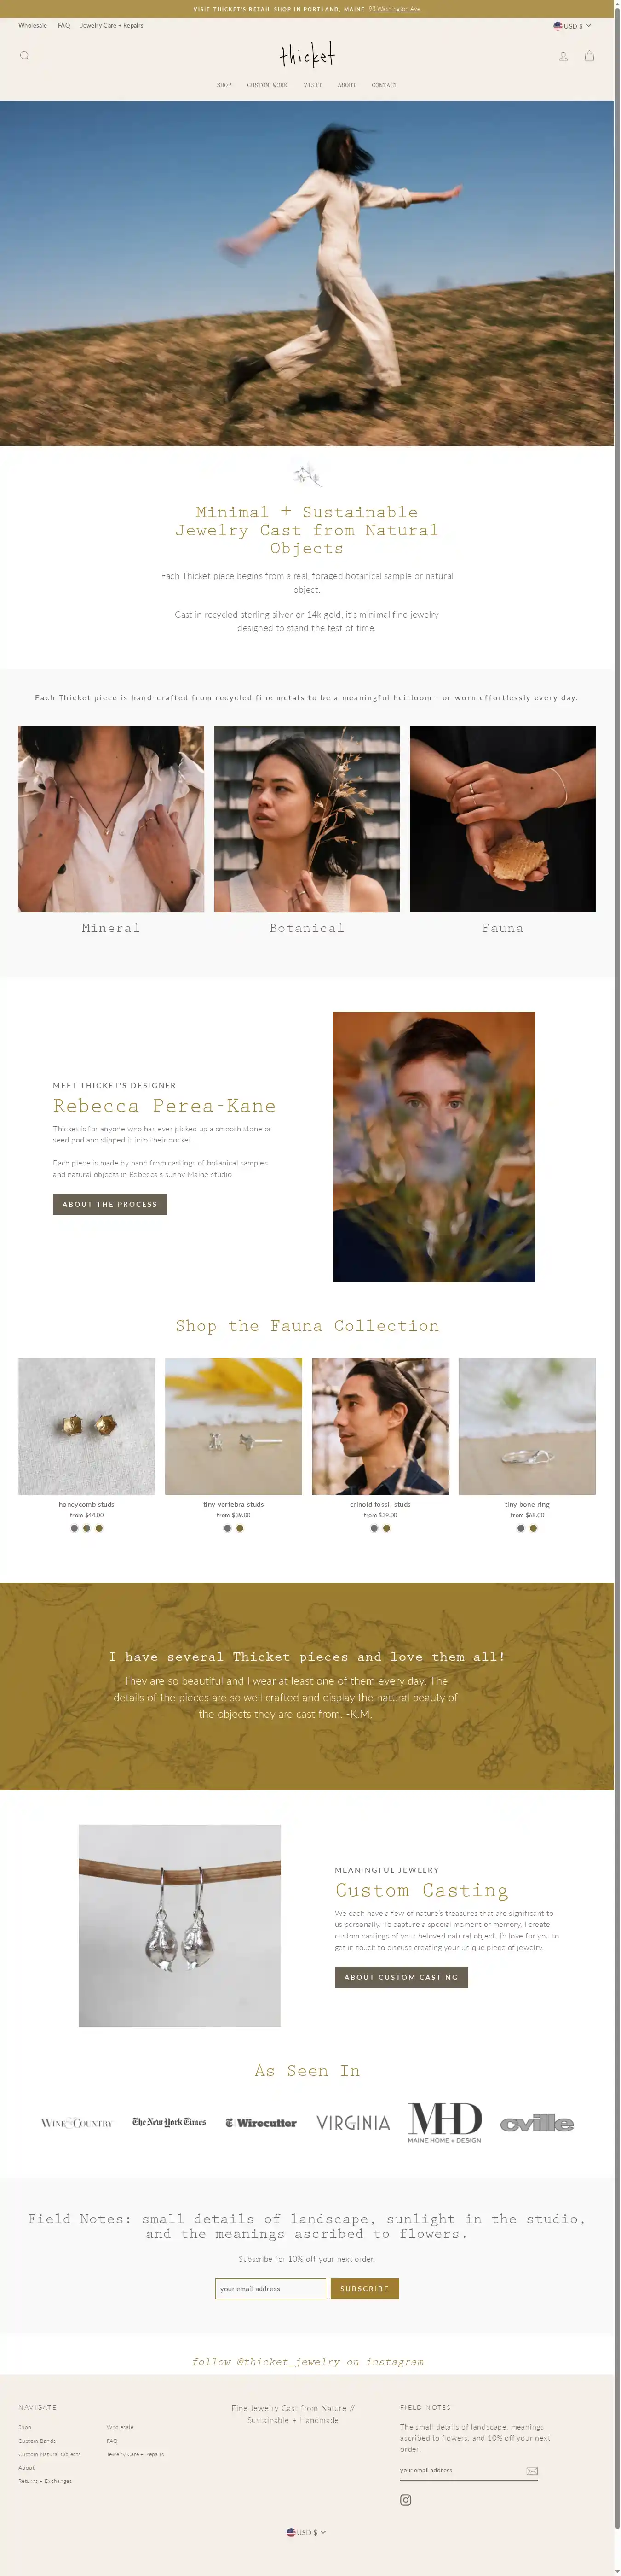Open the search magnifier icon
The image size is (621, 2576).
coord(25,56)
